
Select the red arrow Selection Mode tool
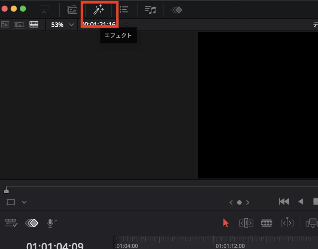click(x=226, y=223)
